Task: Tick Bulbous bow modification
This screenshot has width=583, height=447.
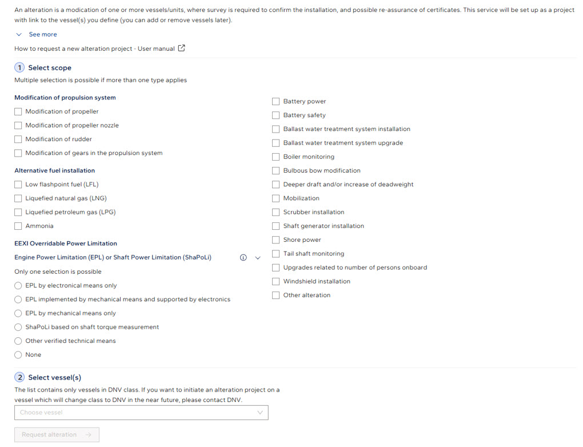Action: click(276, 171)
